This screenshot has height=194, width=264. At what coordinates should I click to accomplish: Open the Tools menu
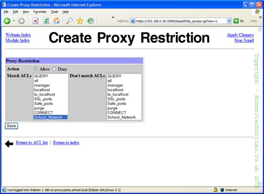click(x=54, y=12)
